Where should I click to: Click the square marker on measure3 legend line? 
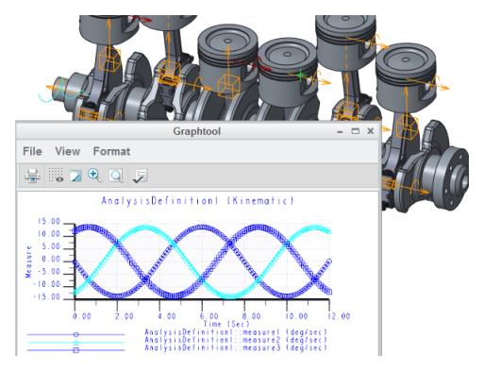(75, 350)
